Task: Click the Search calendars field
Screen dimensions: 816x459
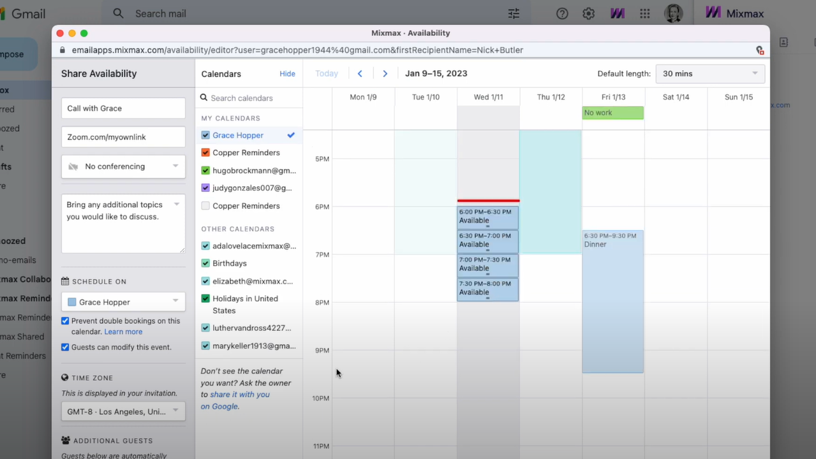Action: click(252, 98)
